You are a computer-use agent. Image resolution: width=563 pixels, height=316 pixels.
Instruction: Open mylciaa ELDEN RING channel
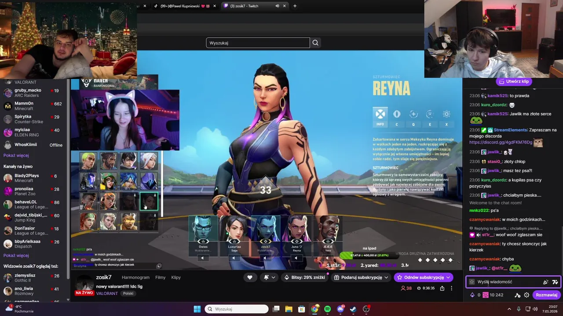pos(34,132)
